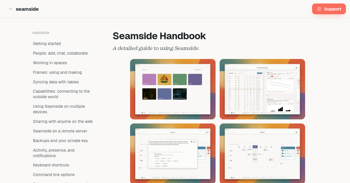Go to Sharing with anyone on the web
Image resolution: width=350 pixels, height=183 pixels.
click(63, 121)
